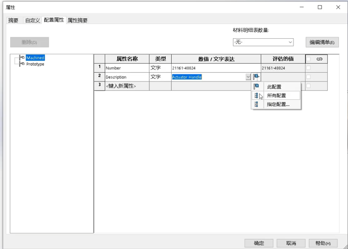
Task: Open the 属性摘要 tab
Action: click(x=77, y=20)
